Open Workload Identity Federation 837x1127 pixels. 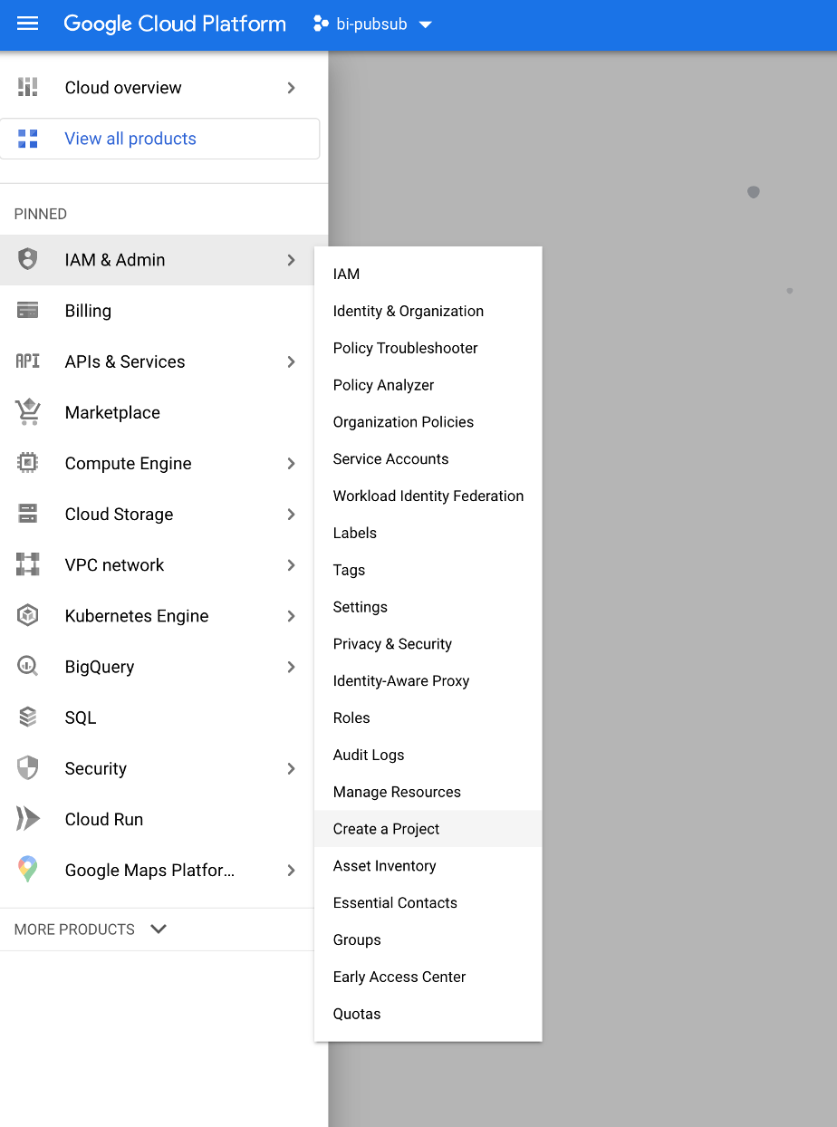428,496
